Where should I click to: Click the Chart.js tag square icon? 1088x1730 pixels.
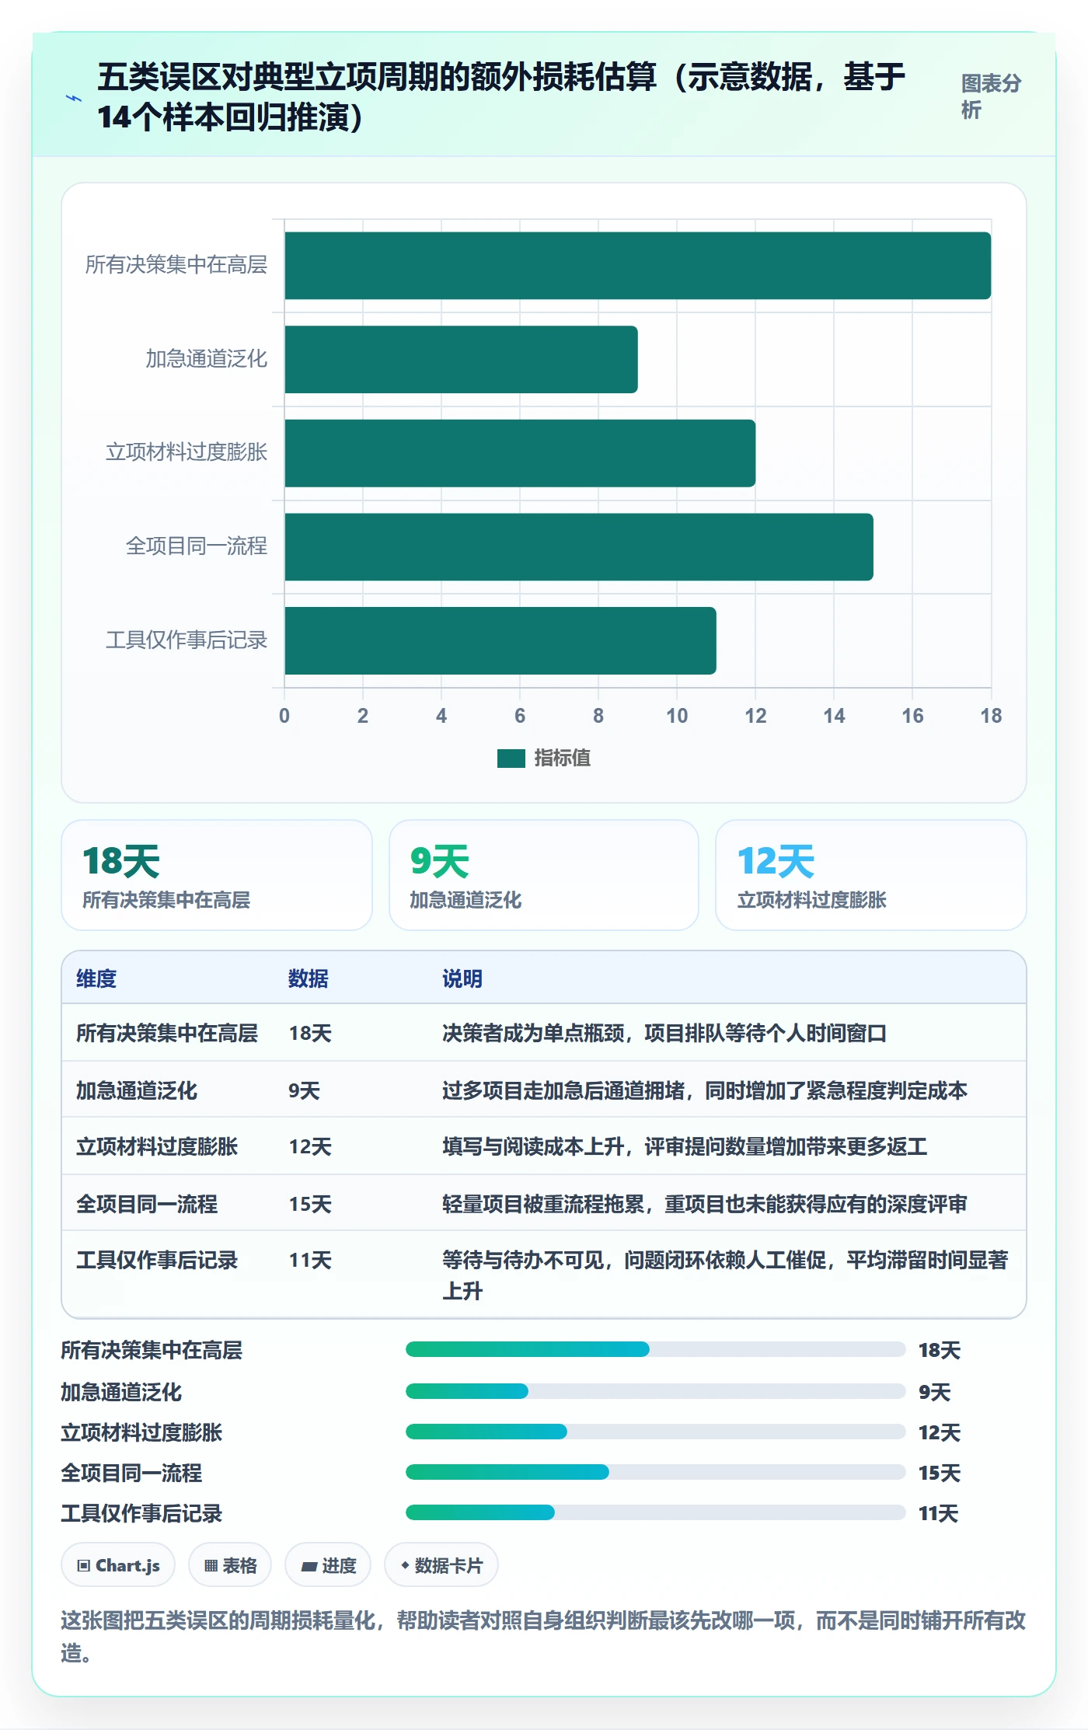pos(84,1566)
